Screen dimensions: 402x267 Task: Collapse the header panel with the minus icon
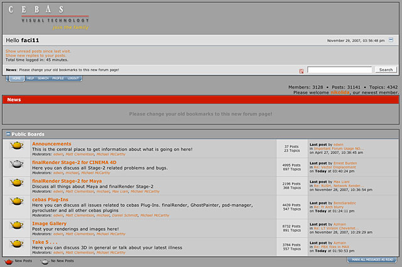(x=391, y=40)
